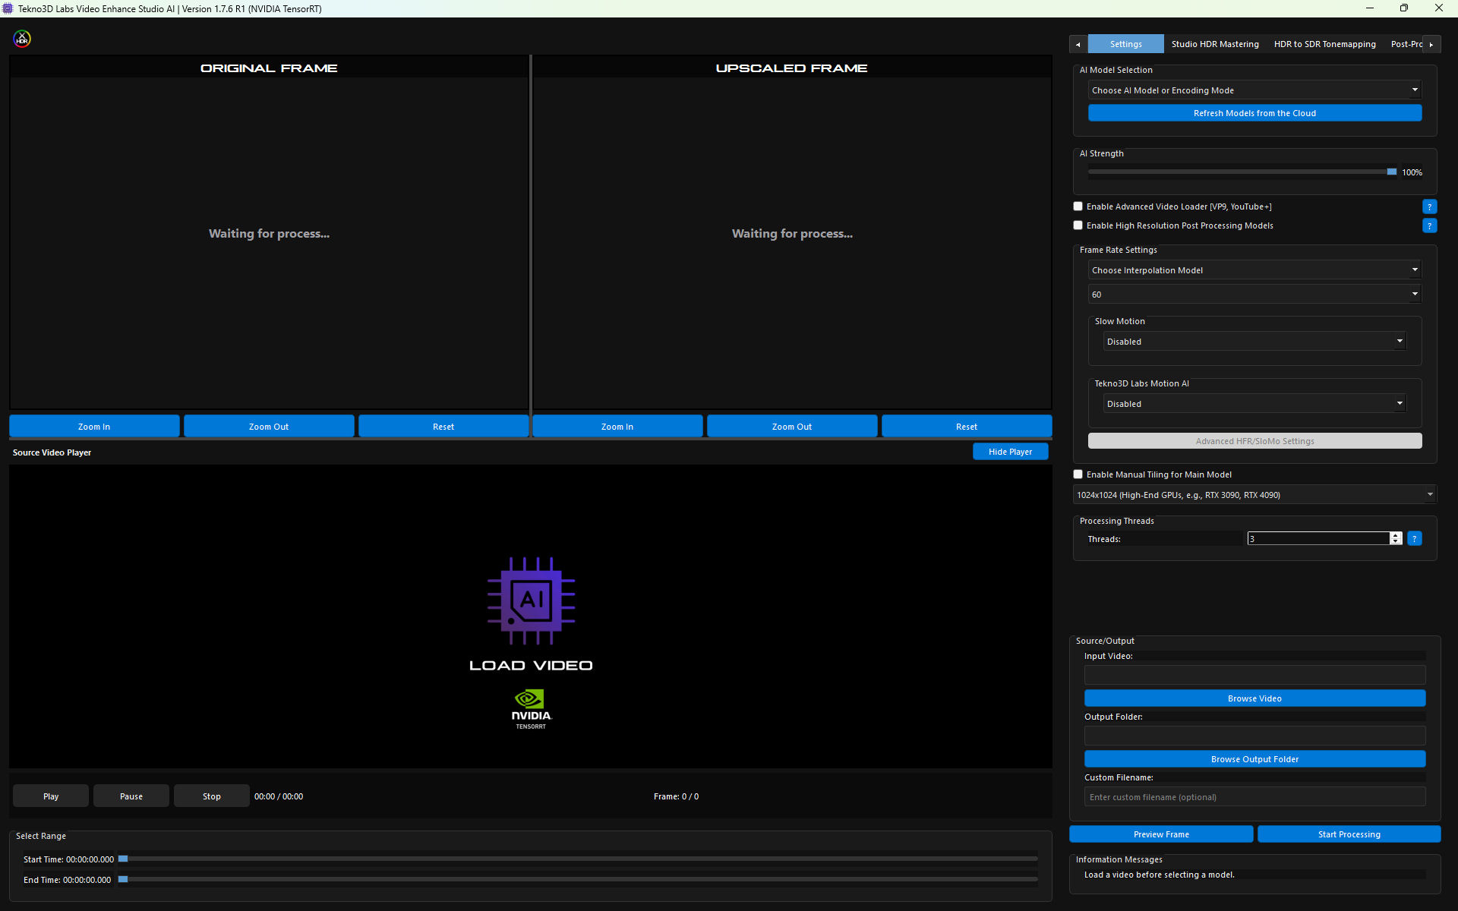This screenshot has width=1458, height=911.
Task: Click the AI chip Load Video icon
Action: pyautogui.click(x=531, y=601)
